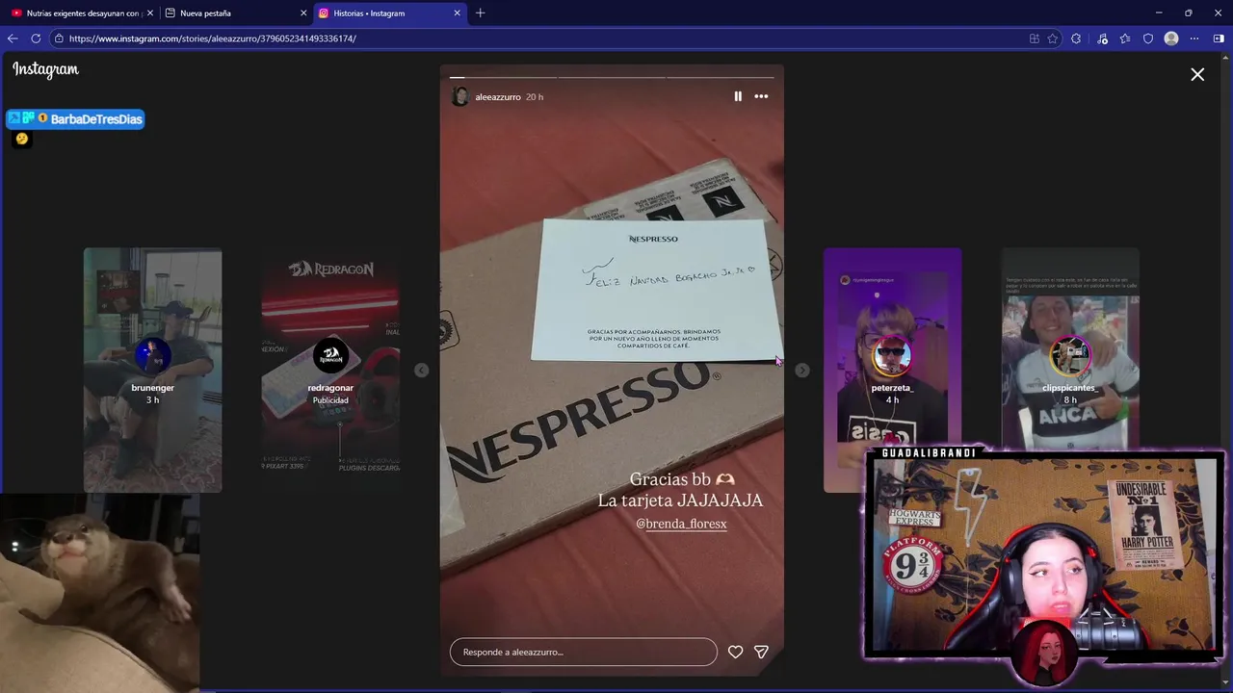Open the redragonar sponsored story
This screenshot has width=1233, height=693.
click(330, 370)
